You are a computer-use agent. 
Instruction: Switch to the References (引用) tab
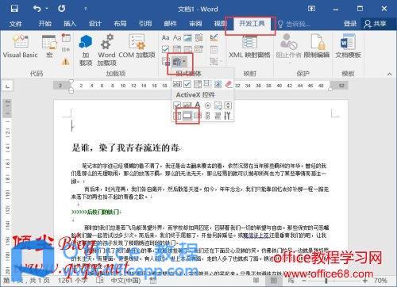pos(145,24)
